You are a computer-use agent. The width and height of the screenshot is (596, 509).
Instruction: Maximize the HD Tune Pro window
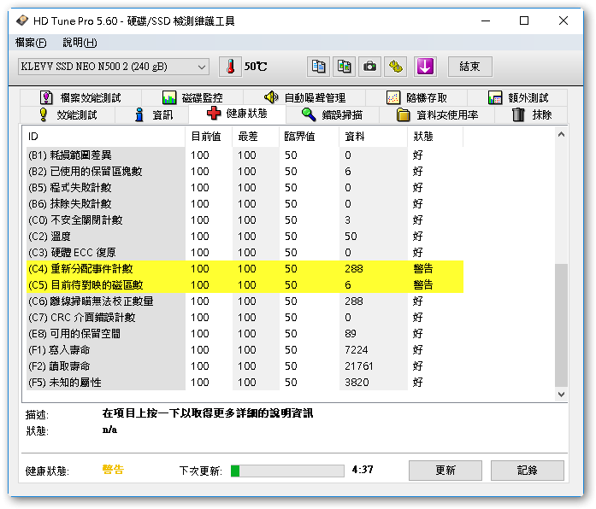524,20
